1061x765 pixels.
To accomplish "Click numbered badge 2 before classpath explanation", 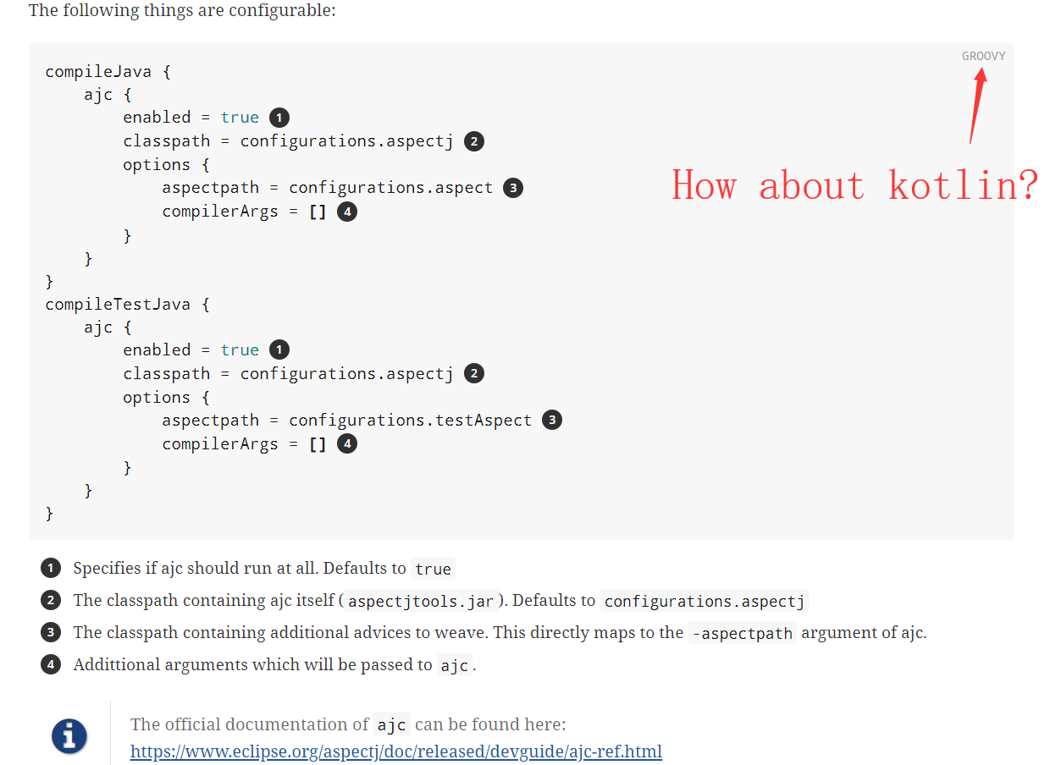I will pos(51,600).
